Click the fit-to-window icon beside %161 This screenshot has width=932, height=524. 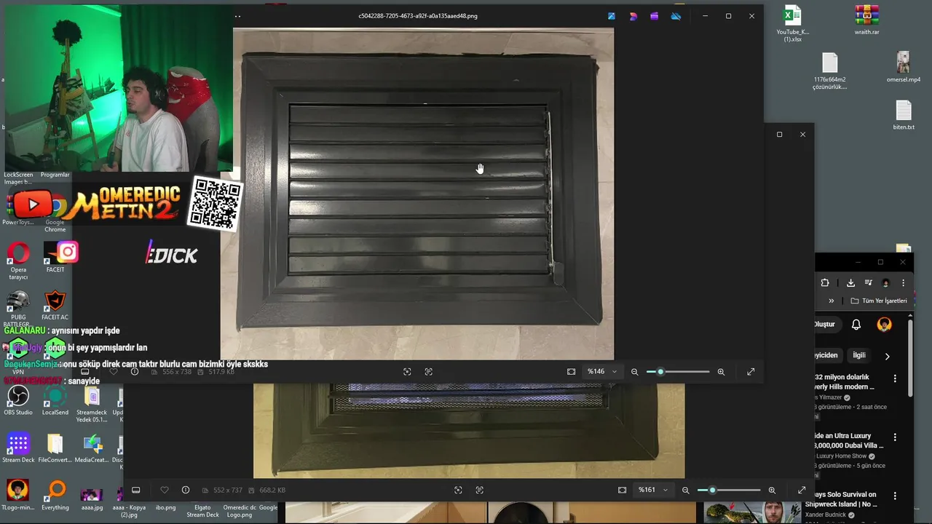[623, 490]
